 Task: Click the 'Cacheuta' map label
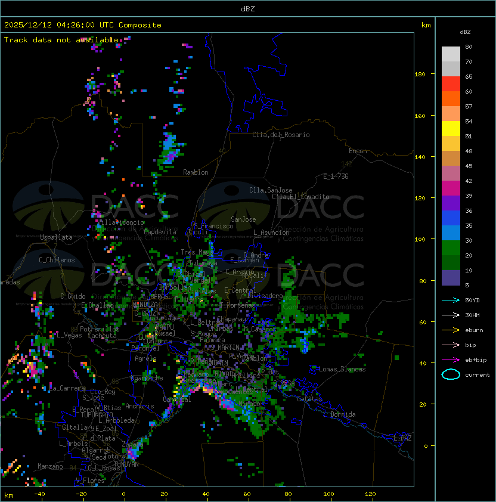102,336
